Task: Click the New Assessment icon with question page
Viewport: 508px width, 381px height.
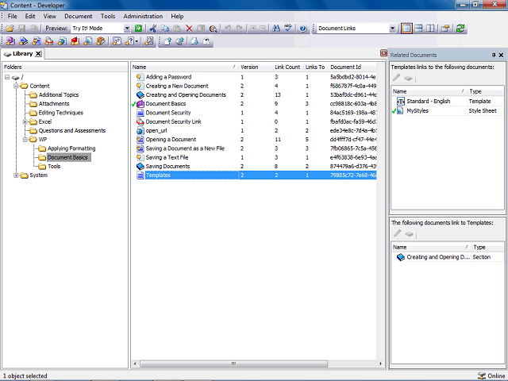Action: pyautogui.click(x=117, y=41)
